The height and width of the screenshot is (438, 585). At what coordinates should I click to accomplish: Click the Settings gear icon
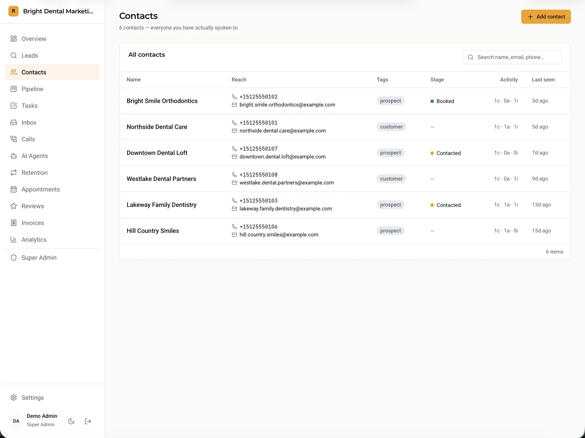[x=13, y=398]
